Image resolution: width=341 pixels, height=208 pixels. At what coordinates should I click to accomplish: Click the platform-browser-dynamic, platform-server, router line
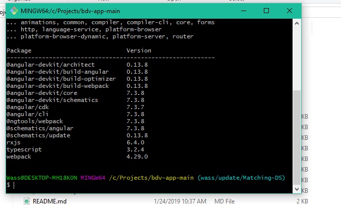[100, 36]
